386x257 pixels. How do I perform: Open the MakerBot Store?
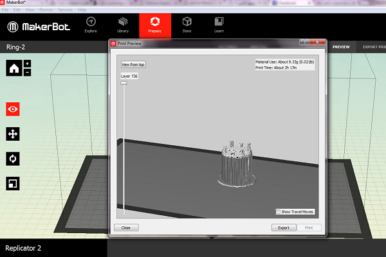pyautogui.click(x=187, y=25)
